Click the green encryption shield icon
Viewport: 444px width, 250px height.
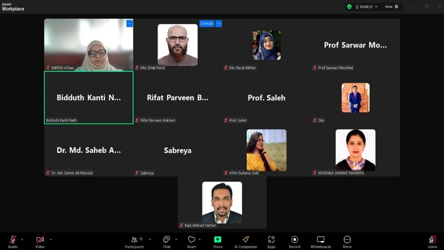pos(349,7)
